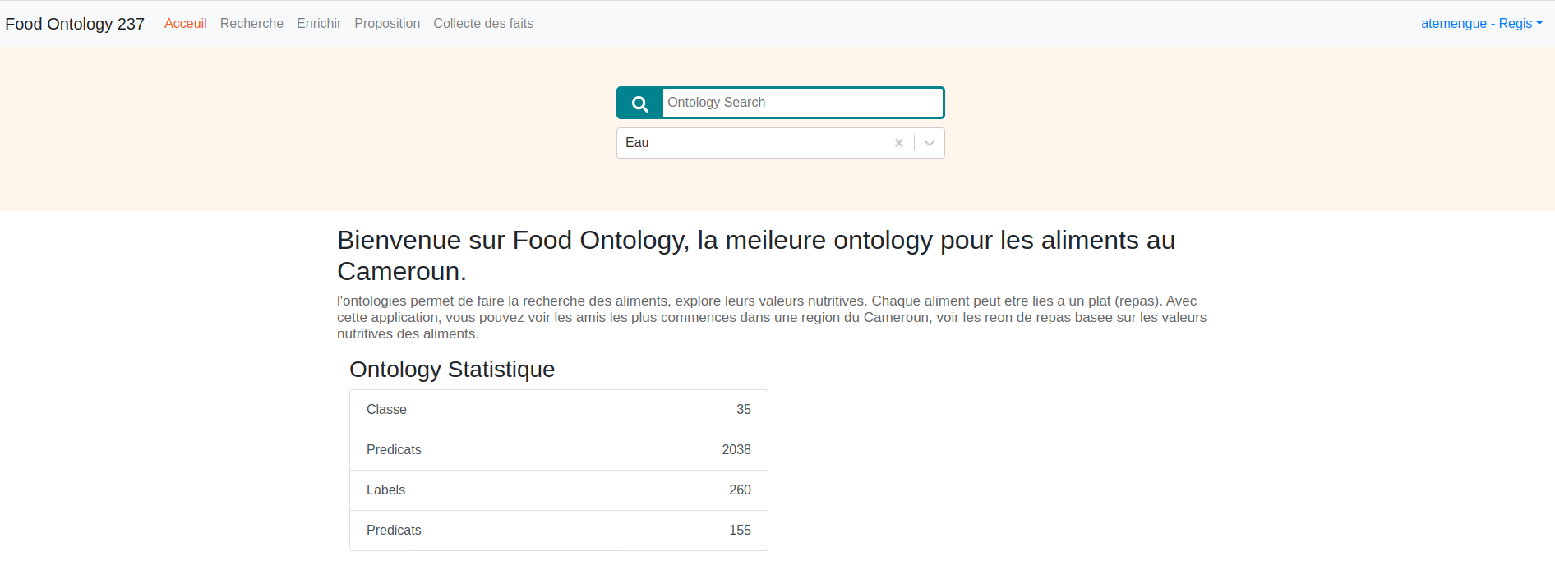This screenshot has height=570, width=1555.
Task: Click the count 35 badge for Classe
Action: [744, 410]
